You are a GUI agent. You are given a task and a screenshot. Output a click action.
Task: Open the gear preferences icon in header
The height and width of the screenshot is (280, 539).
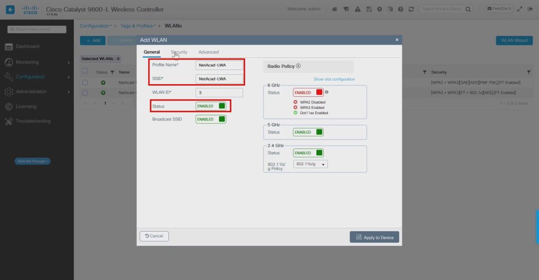point(380,9)
